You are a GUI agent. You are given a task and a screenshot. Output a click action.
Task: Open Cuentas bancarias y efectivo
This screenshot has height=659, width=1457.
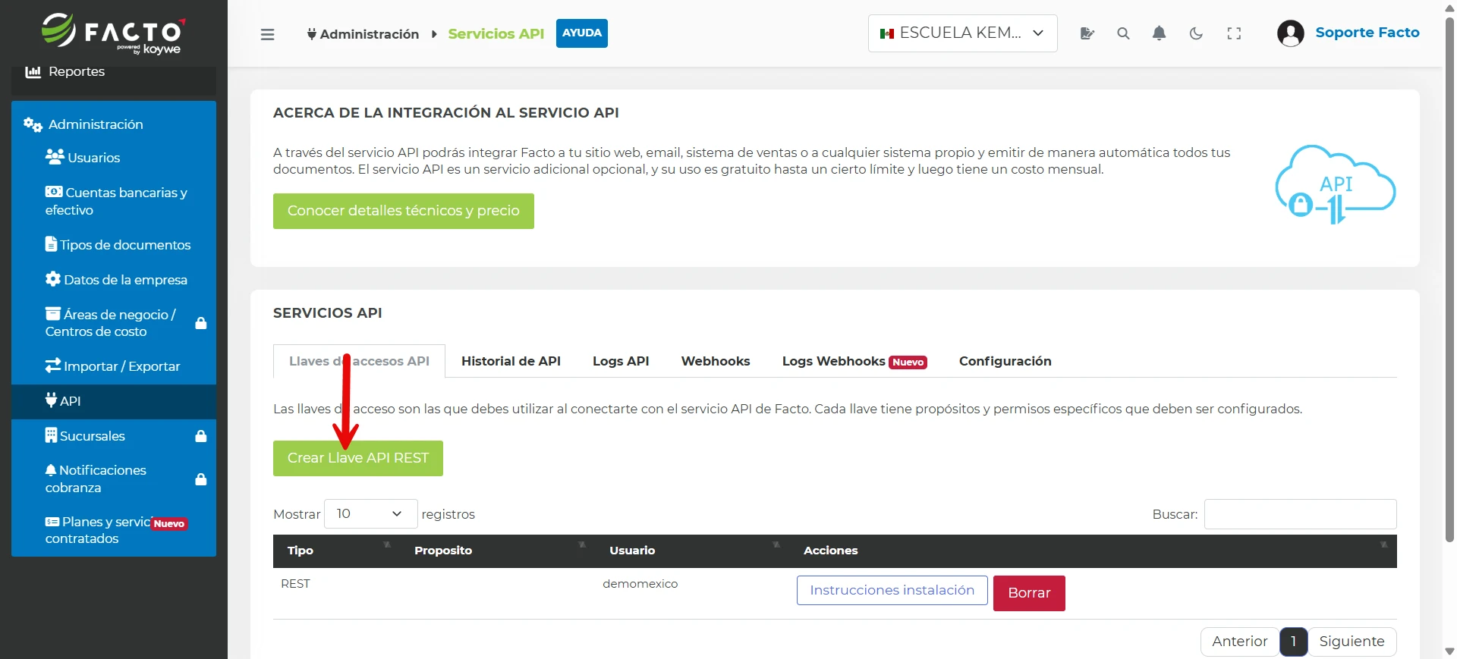coord(114,201)
